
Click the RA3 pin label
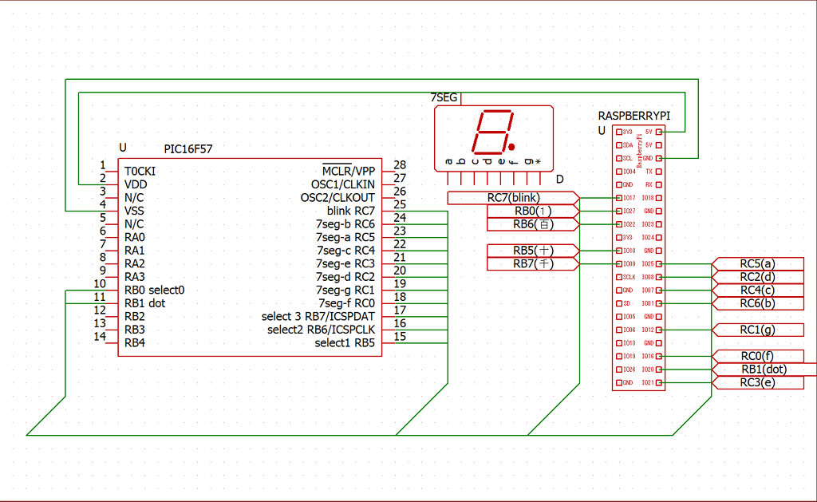[134, 277]
